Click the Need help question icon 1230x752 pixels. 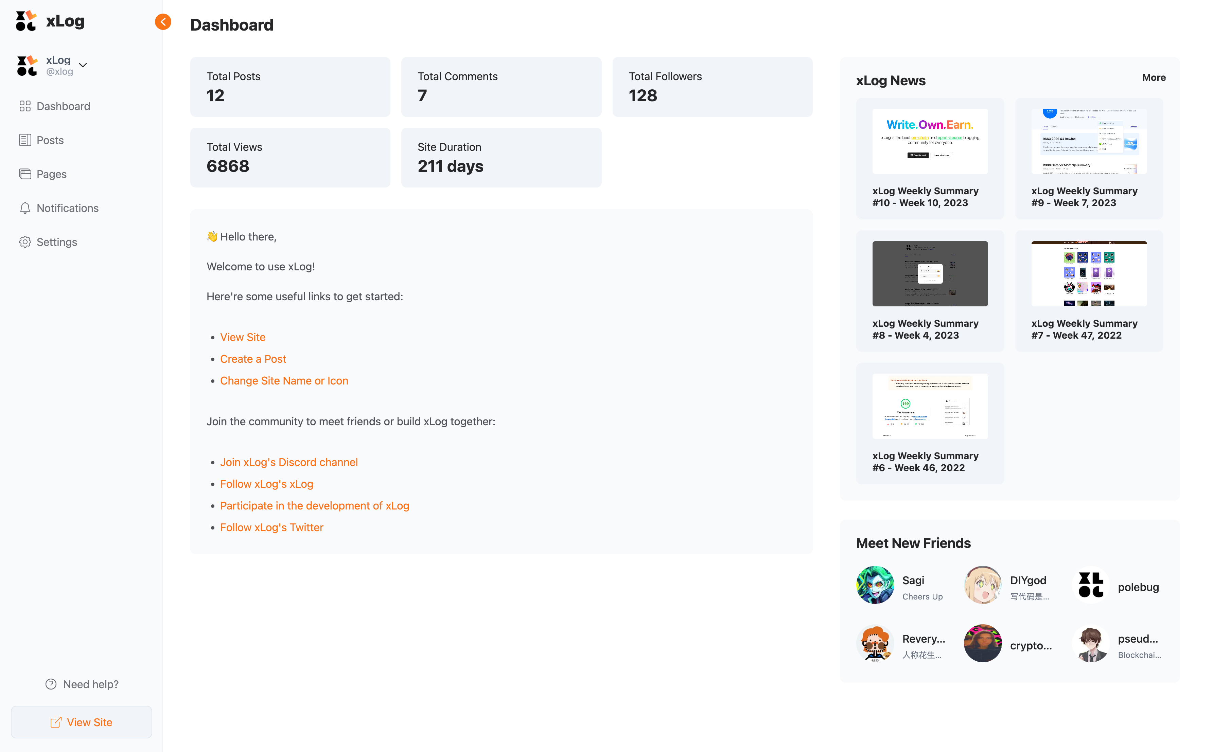(x=51, y=684)
